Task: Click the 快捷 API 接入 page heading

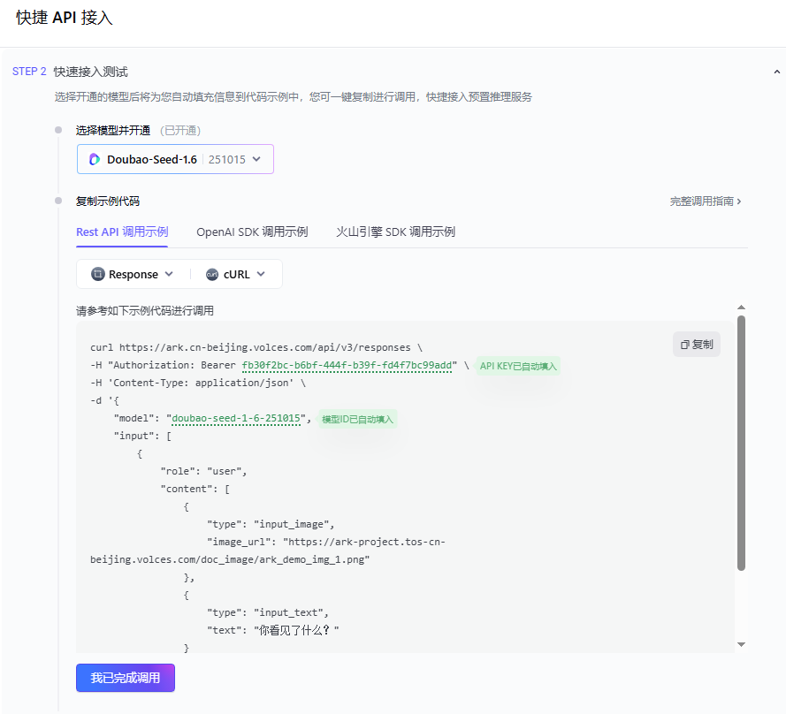Action: pos(65,18)
